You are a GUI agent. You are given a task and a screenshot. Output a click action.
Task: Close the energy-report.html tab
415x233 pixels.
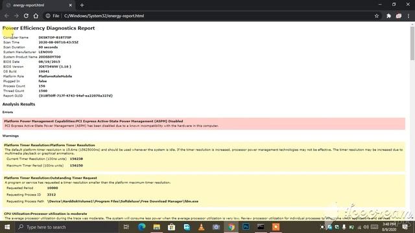71,5
